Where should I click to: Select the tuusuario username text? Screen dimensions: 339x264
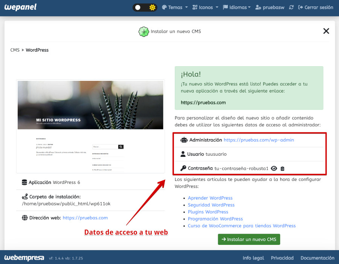216,154
